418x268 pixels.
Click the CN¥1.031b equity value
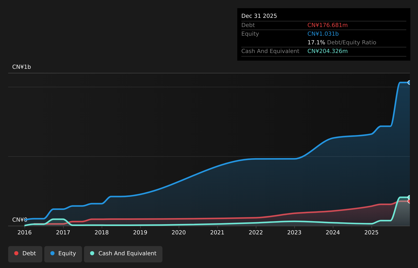[323, 34]
